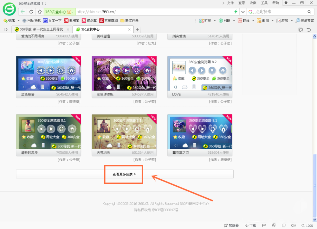The image size is (317, 229).
Task: Open address bar history dropdown
Action: point(243,12)
